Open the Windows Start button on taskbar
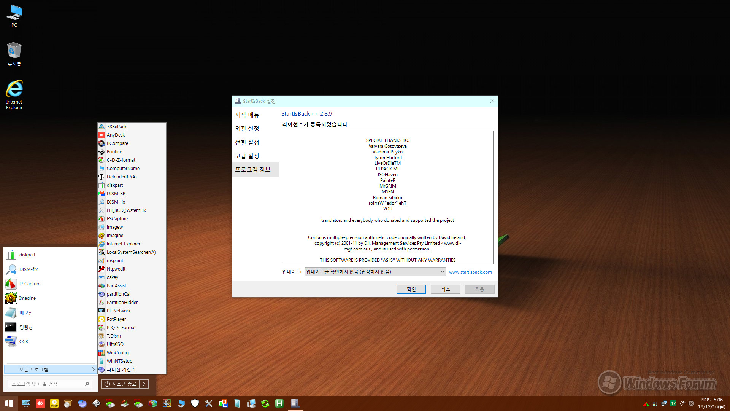Screen dimensions: 730x411 point(9,403)
